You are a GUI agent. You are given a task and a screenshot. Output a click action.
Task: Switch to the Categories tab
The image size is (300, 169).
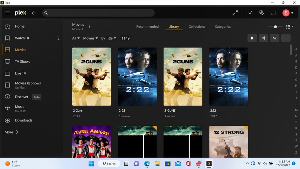pyautogui.click(x=223, y=26)
